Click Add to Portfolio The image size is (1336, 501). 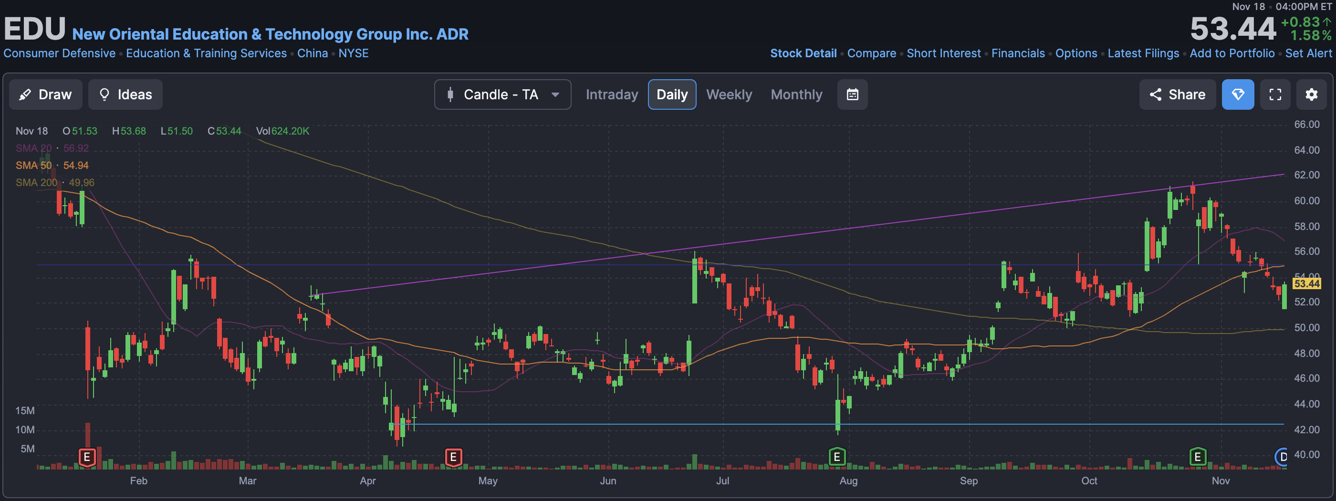click(x=1232, y=53)
